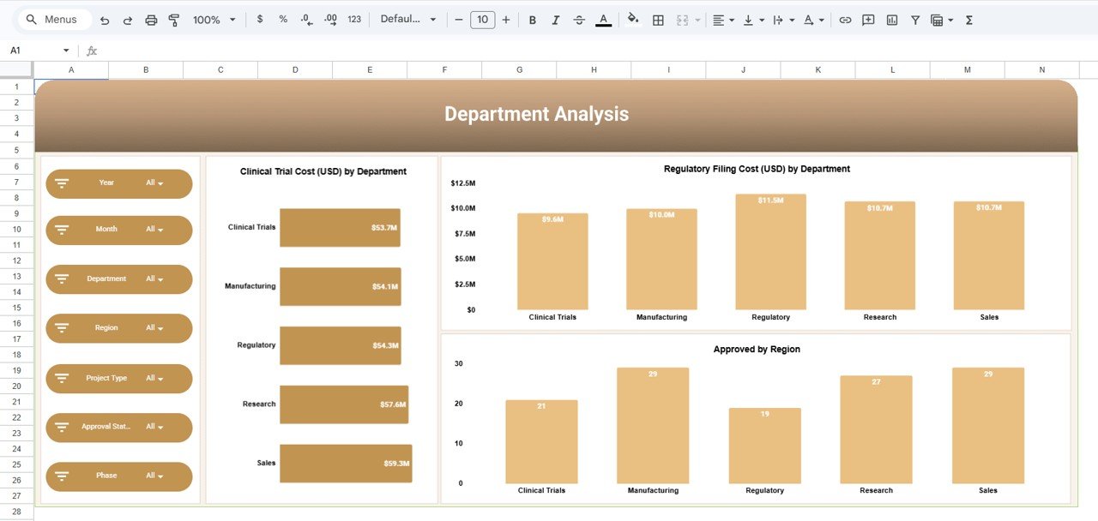
Task: Open the insert chart icon
Action: (892, 19)
